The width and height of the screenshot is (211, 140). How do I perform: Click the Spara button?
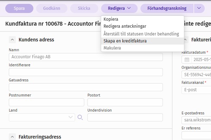[x=19, y=8]
